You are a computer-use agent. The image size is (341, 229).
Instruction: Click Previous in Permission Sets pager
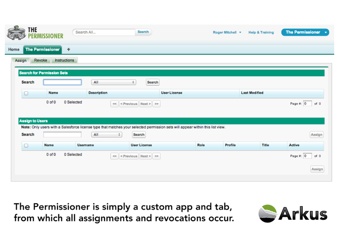coord(129,104)
